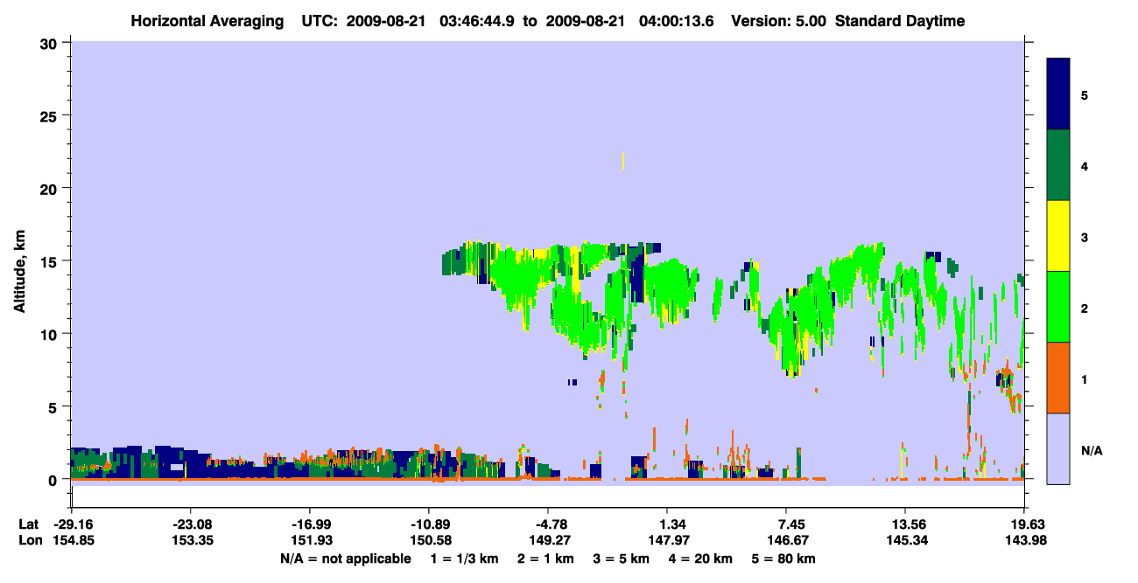Click the 'Altitude, km' axis label
1138x583 pixels.
pyautogui.click(x=19, y=269)
